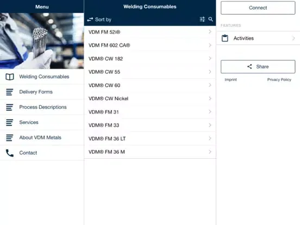Click the search magnifier icon
The height and width of the screenshot is (225, 300).
tap(211, 19)
